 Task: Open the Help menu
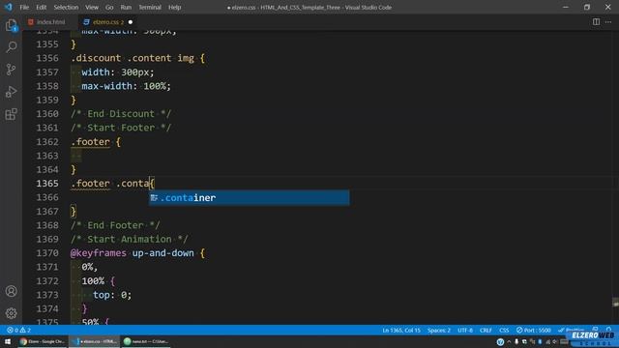pyautogui.click(x=174, y=7)
